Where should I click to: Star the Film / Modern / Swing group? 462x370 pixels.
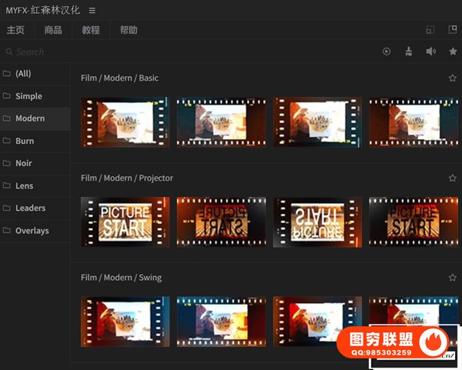(x=453, y=278)
